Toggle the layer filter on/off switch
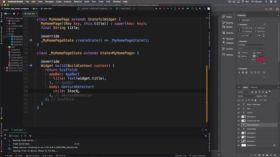Viewport: 280px width, 157px height. pos(270,92)
